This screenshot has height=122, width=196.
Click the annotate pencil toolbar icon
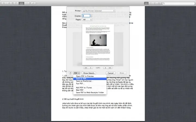pos(33,3)
